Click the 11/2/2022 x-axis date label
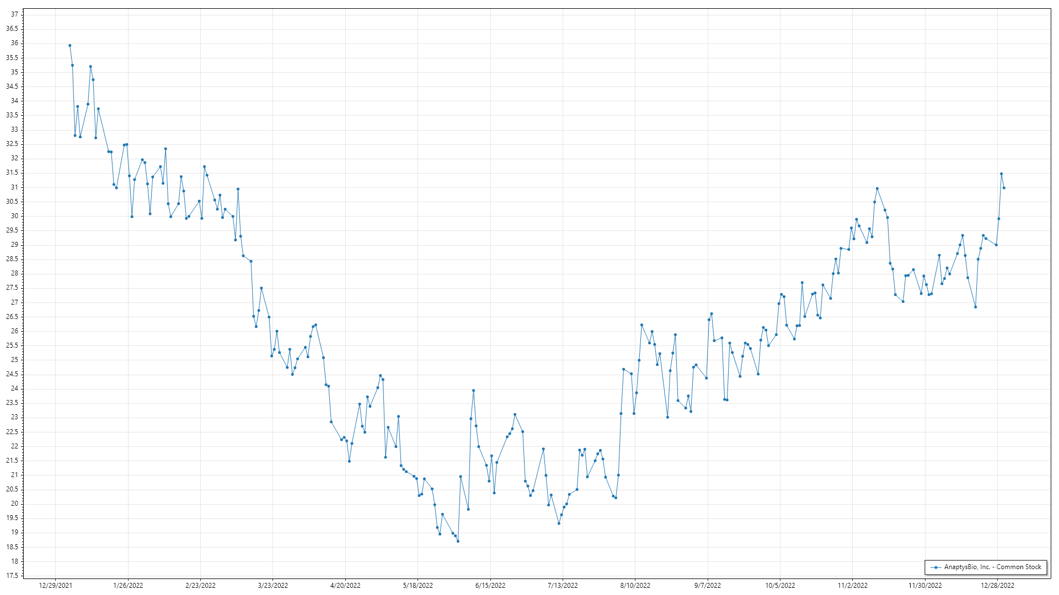The image size is (1059, 595). [x=853, y=585]
